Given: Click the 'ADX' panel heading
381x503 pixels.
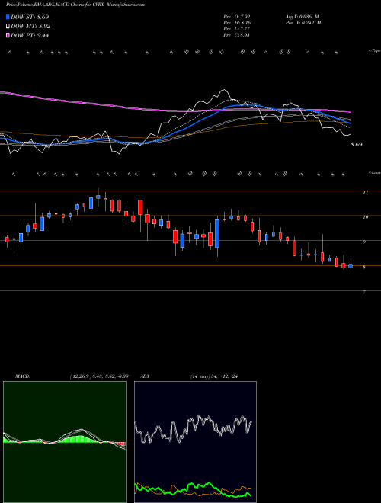Looking at the screenshot, I should point(145,376).
